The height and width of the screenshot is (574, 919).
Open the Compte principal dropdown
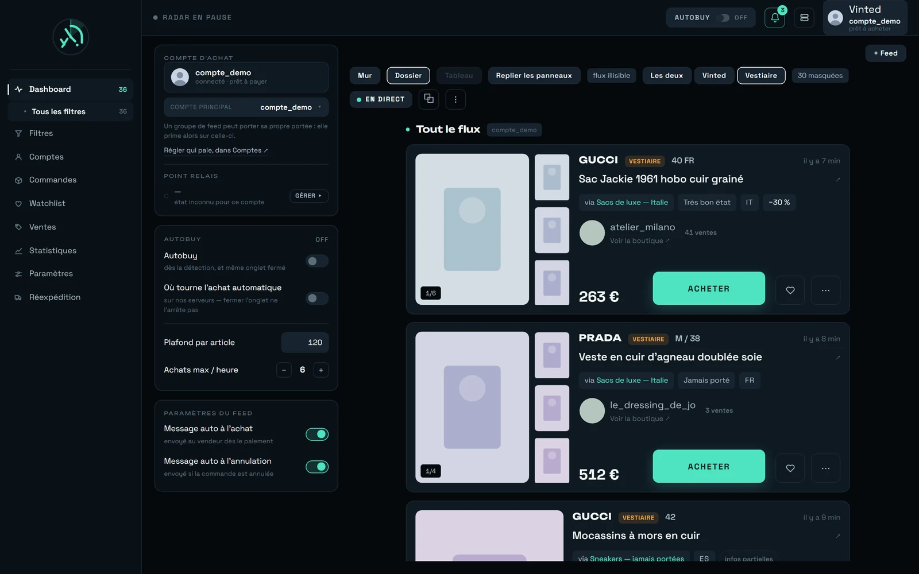246,107
